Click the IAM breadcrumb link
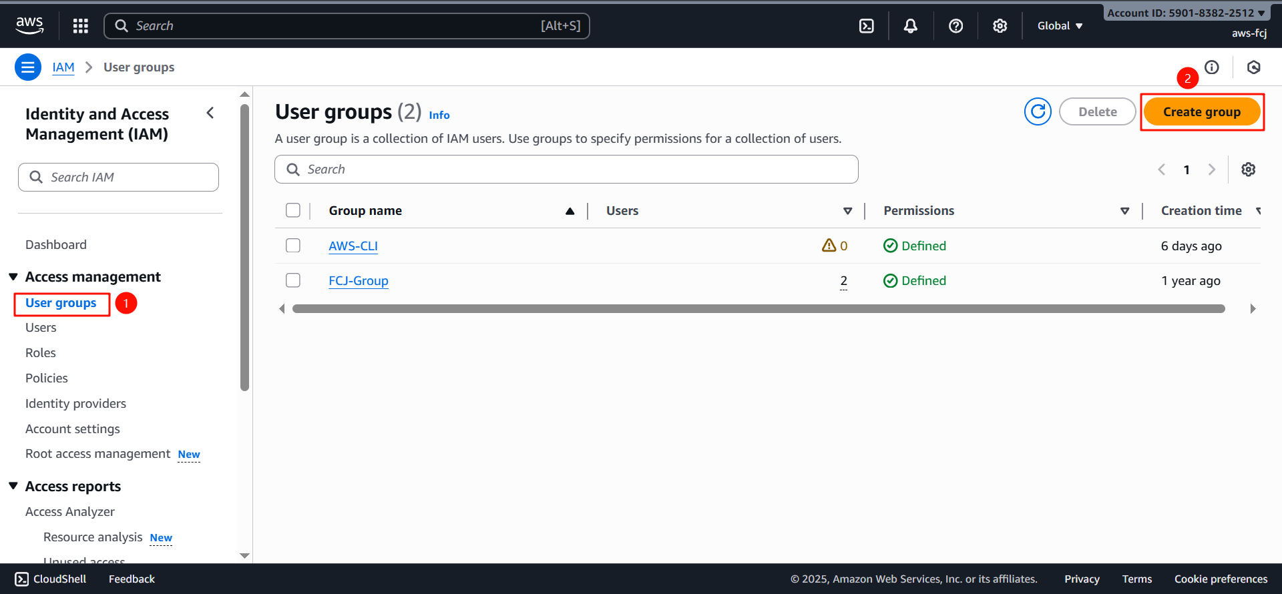The width and height of the screenshot is (1282, 594). point(63,67)
